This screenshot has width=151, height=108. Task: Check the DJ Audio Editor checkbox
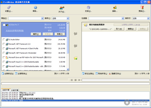(4, 39)
